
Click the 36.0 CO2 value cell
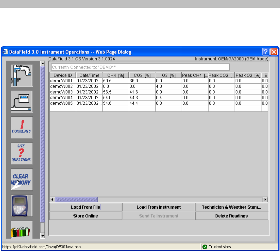[142, 81]
